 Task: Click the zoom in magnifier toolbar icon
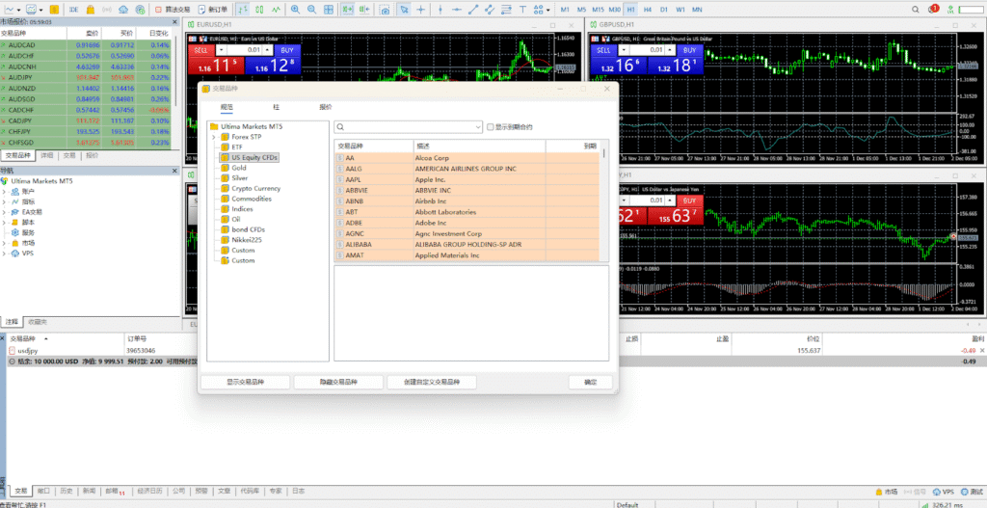(296, 9)
